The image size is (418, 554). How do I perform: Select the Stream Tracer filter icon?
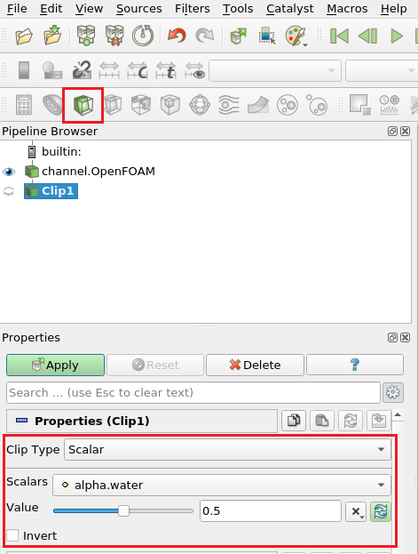[x=229, y=105]
